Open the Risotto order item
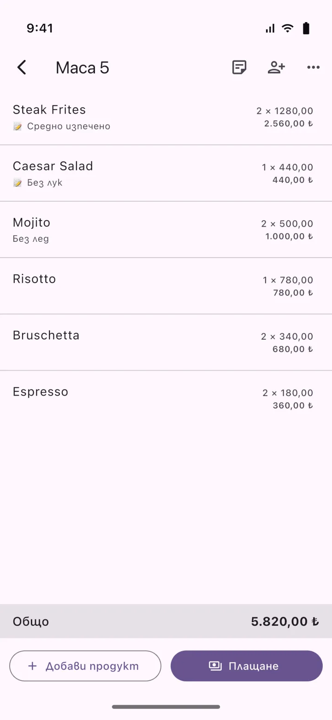Image resolution: width=332 pixels, height=720 pixels. click(166, 286)
